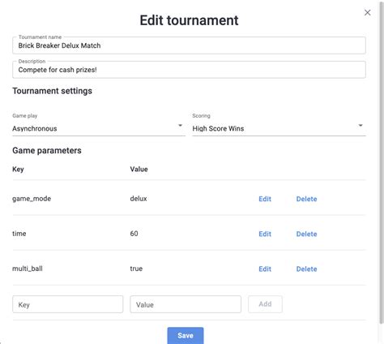
Task: Select the 'true' value text
Action: (x=136, y=269)
